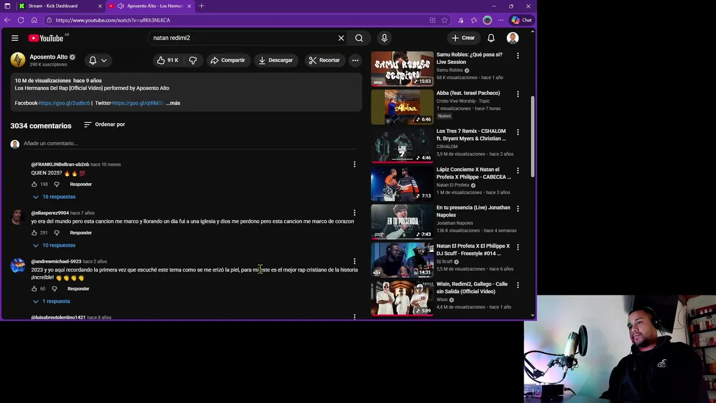The width and height of the screenshot is (716, 403).
Task: Like the FRANKLINBeltran comment
Action: (34, 184)
